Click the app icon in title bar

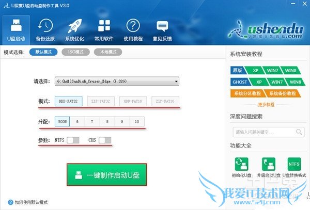7,6
